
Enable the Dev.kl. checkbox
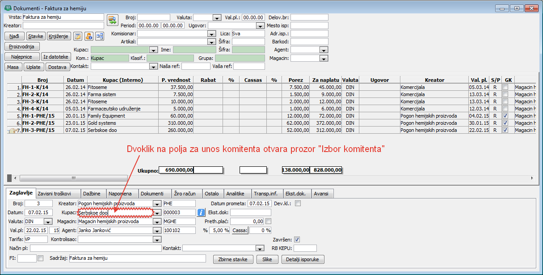[x=298, y=203]
